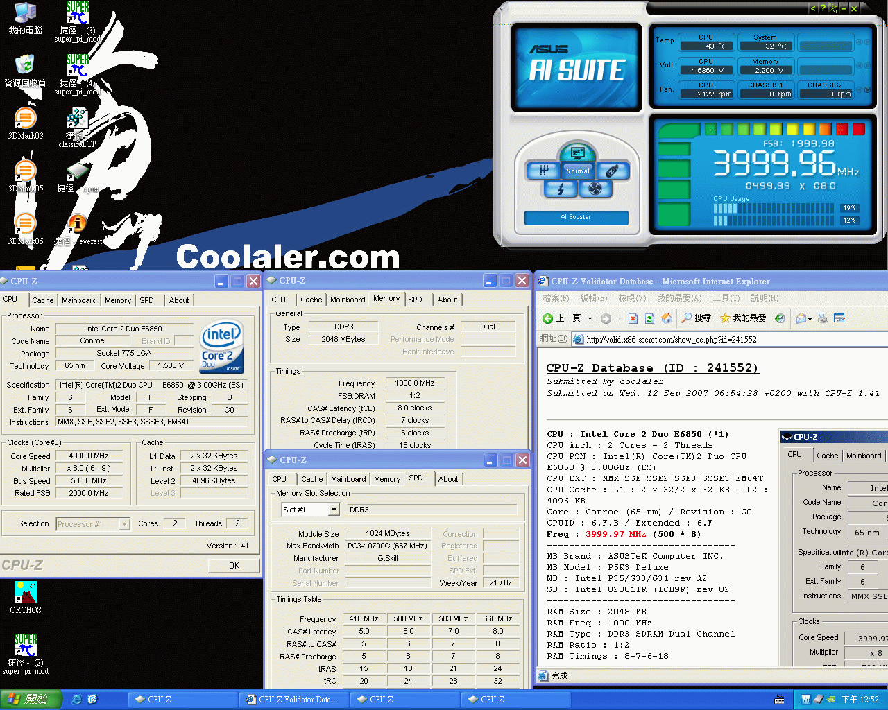Toggle AI Suite's Celsius/Fahrenheit unit icon

coord(833,8)
